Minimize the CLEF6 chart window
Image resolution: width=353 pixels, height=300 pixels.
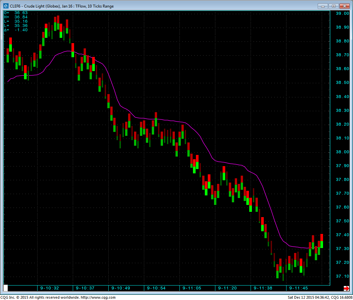tap(323, 6)
